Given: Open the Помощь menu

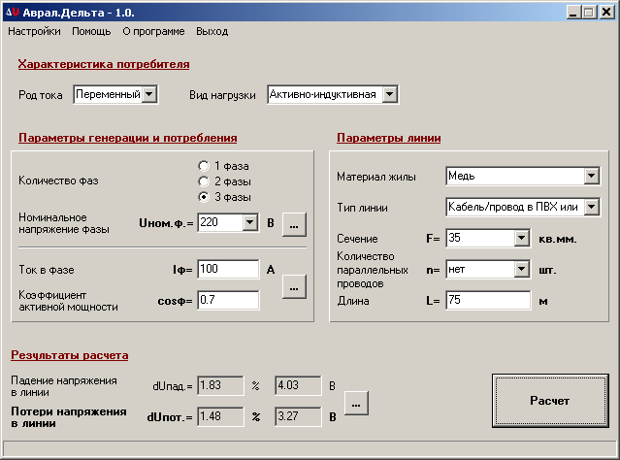Looking at the screenshot, I should [91, 31].
